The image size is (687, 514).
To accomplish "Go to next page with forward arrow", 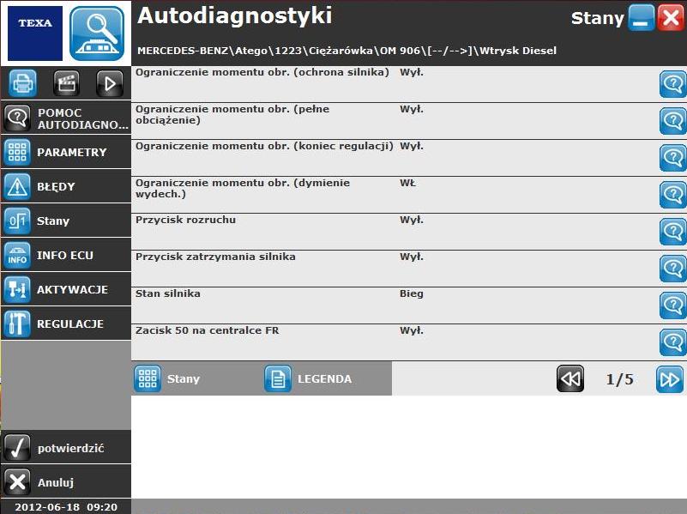I will tap(670, 378).
